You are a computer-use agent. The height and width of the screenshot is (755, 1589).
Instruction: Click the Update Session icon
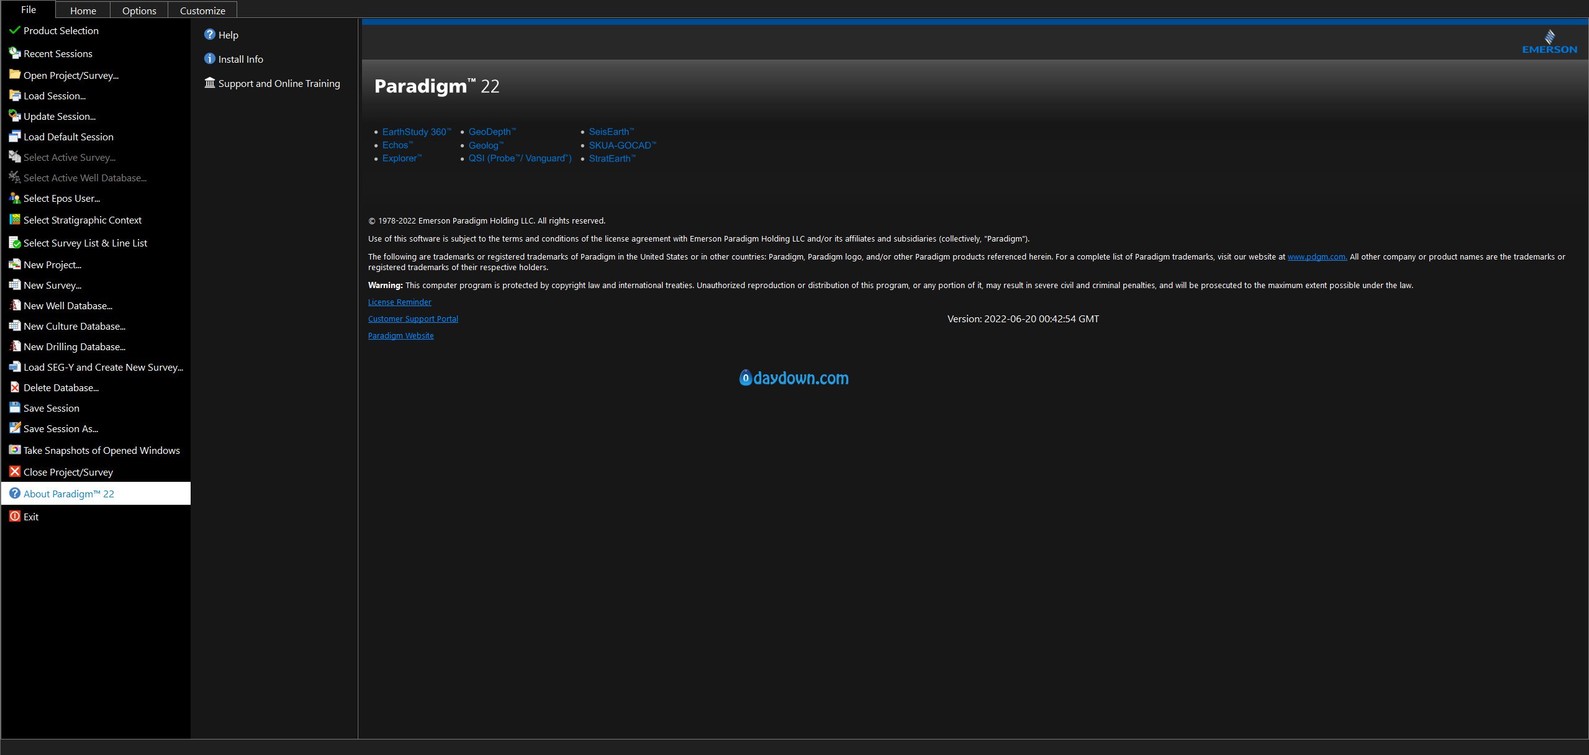(x=15, y=116)
